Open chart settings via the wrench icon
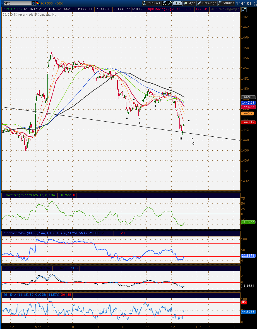This screenshot has width=257, height=329. pos(170,3)
